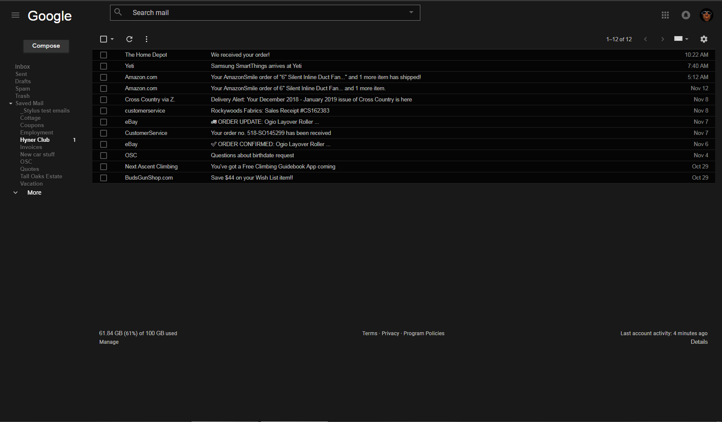Screen dimensions: 722x422
Task: Open account activity Details link
Action: point(699,342)
